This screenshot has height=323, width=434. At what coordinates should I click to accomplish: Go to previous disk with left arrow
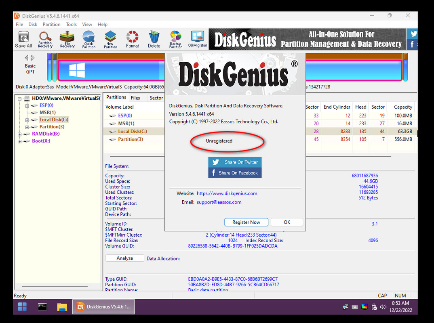[x=27, y=58]
